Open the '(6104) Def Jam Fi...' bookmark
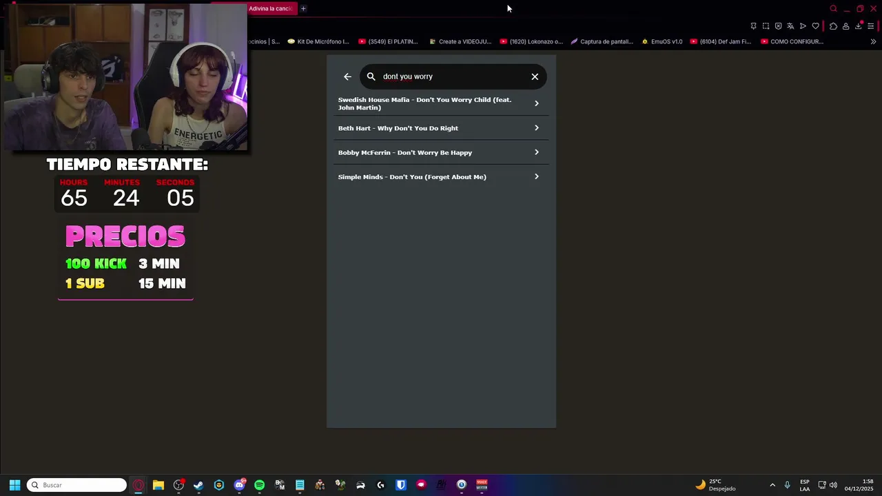882x496 pixels. pos(720,41)
